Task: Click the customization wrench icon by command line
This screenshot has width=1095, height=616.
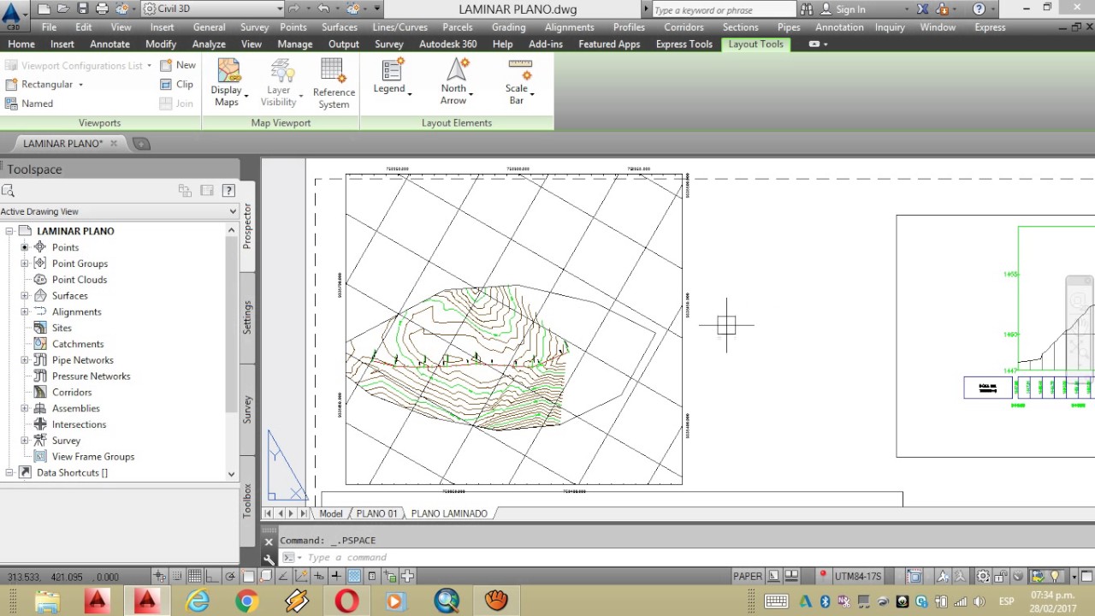Action: [x=269, y=558]
